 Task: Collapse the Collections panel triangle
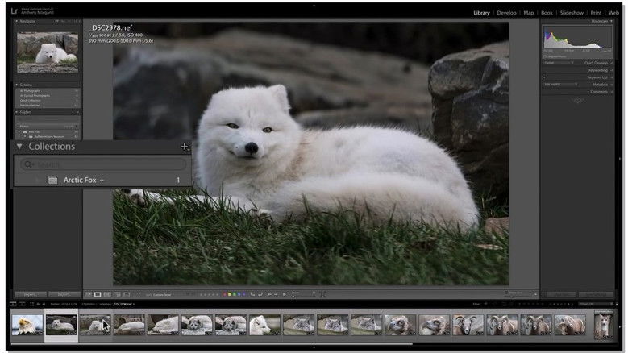click(x=19, y=147)
